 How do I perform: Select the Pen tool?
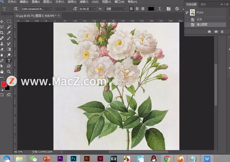[x=2, y=60]
